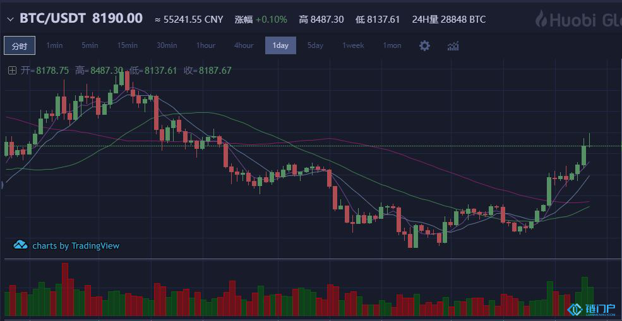Viewport: 622px width, 321px height.
Task: Choose the 30min timeframe
Action: 167,46
